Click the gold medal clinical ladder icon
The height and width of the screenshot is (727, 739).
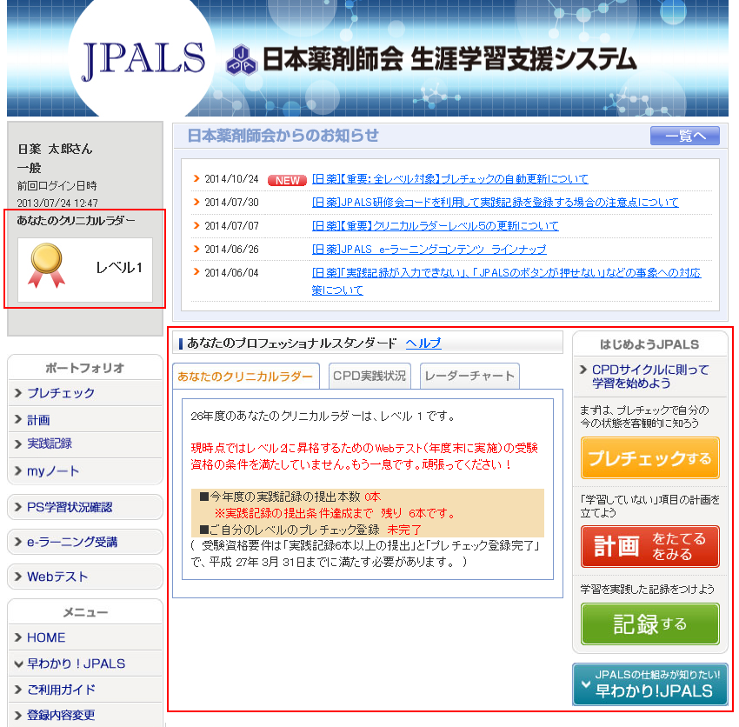click(x=46, y=265)
